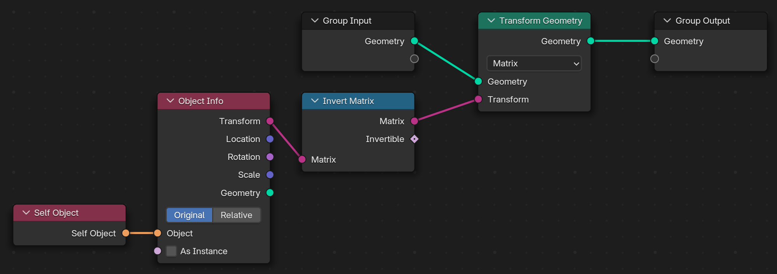Screen dimensions: 777x274
Task: Click Object Info Scale output socket
Action: pyautogui.click(x=270, y=175)
